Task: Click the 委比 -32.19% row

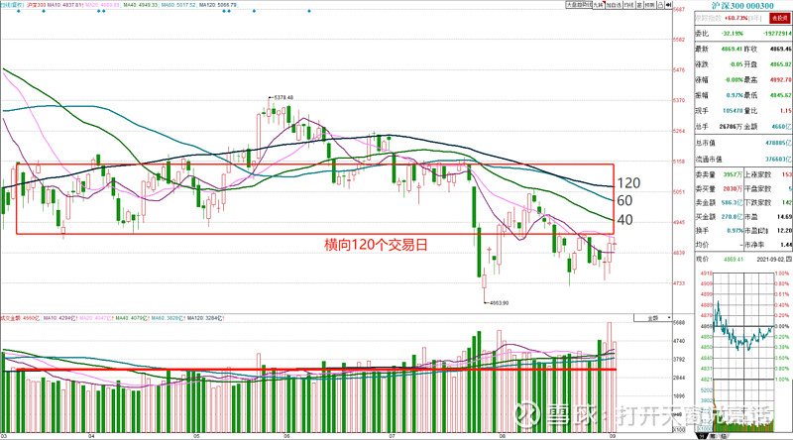Action: click(x=742, y=34)
